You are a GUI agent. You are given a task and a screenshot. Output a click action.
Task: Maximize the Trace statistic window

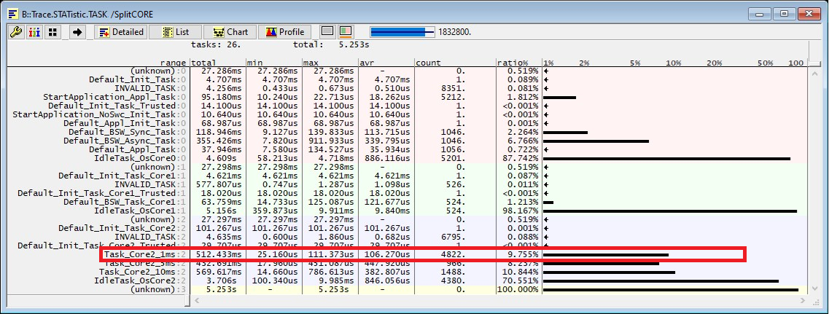tap(784, 12)
